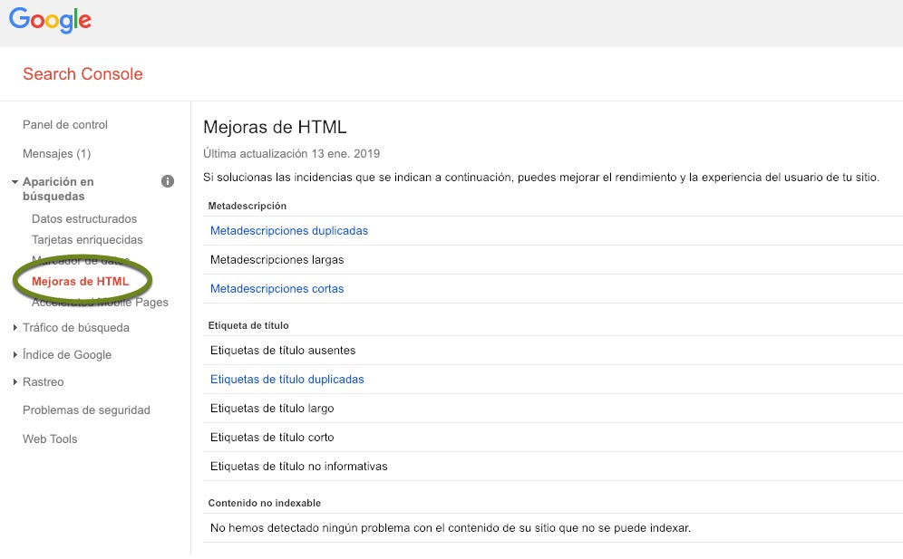Go to Search Console home
This screenshot has width=903, height=559.
click(83, 73)
